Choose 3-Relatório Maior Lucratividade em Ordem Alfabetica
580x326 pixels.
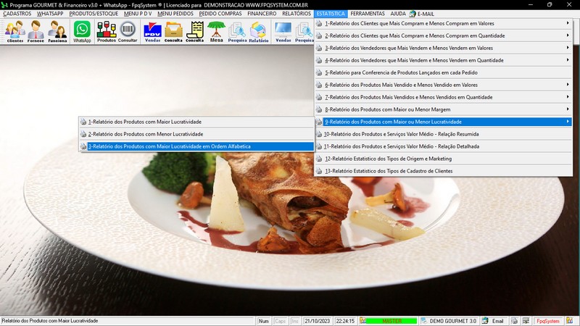(x=196, y=146)
